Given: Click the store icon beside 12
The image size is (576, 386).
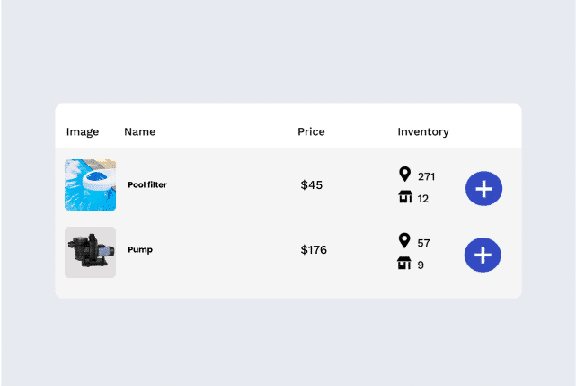Looking at the screenshot, I should pyautogui.click(x=405, y=196).
